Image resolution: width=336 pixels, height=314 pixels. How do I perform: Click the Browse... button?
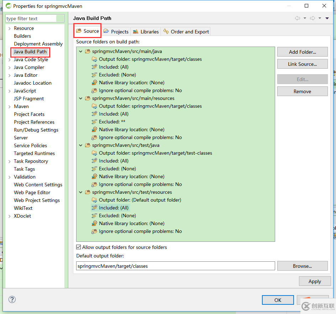click(302, 266)
